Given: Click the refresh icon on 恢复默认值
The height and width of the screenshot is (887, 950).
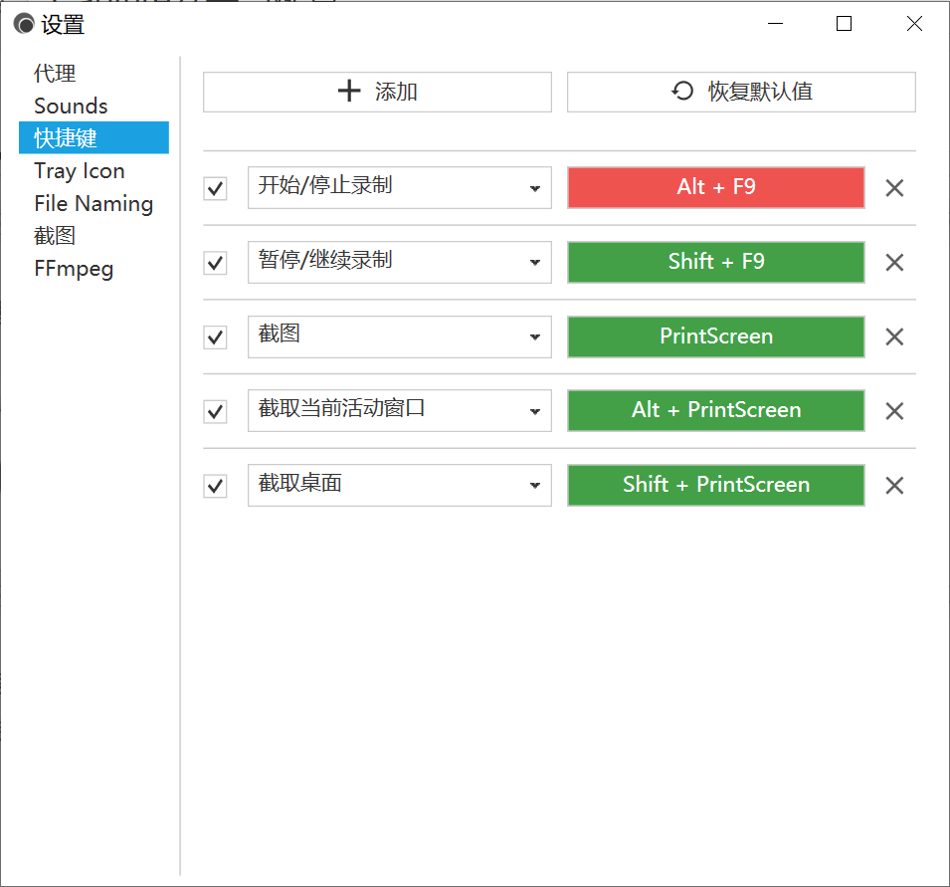Looking at the screenshot, I should [x=680, y=91].
